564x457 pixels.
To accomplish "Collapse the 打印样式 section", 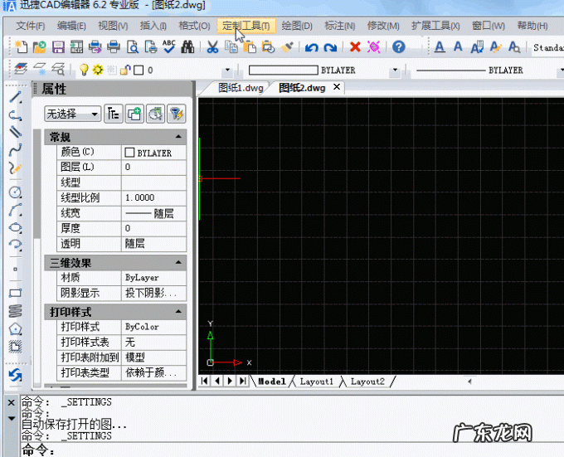I will [x=177, y=312].
